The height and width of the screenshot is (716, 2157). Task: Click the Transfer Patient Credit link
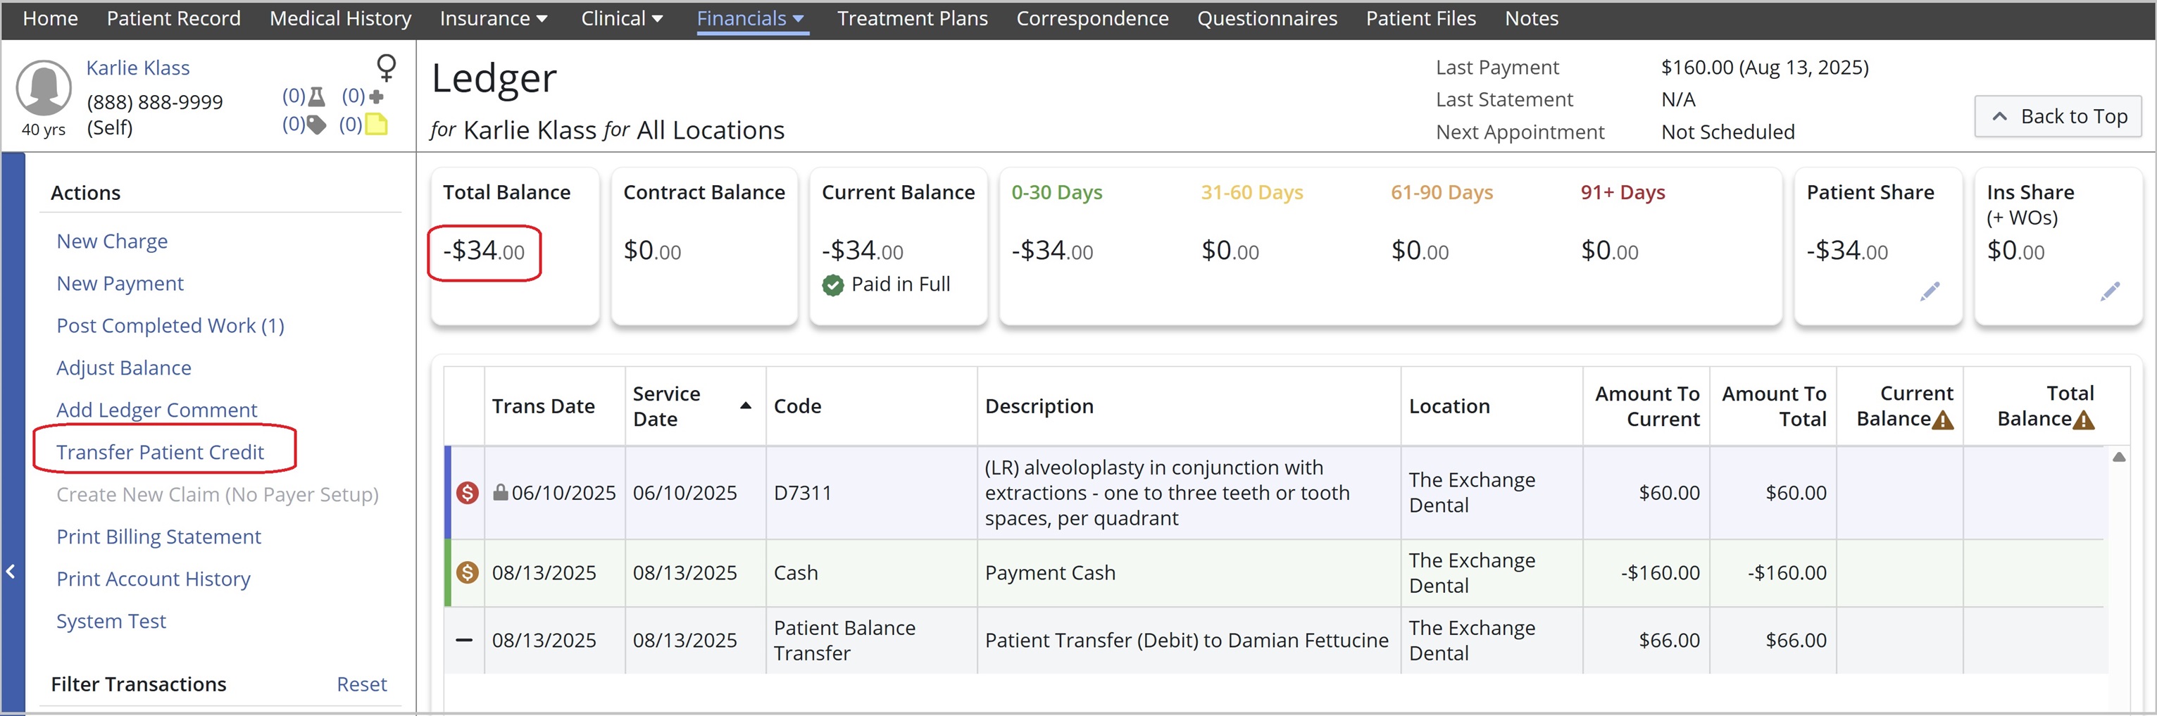tap(160, 452)
